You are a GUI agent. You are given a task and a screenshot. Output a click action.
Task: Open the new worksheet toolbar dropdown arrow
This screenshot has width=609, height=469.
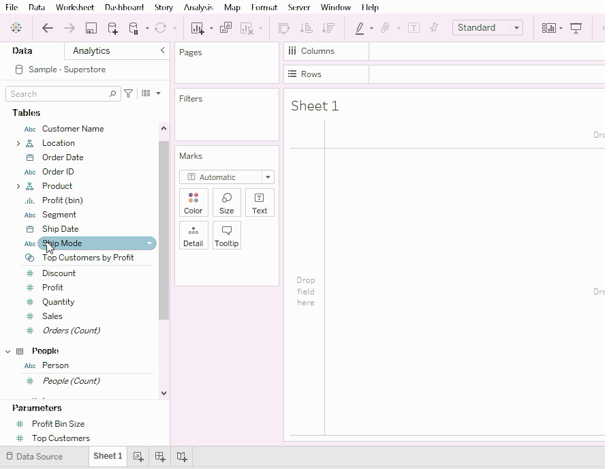click(211, 29)
